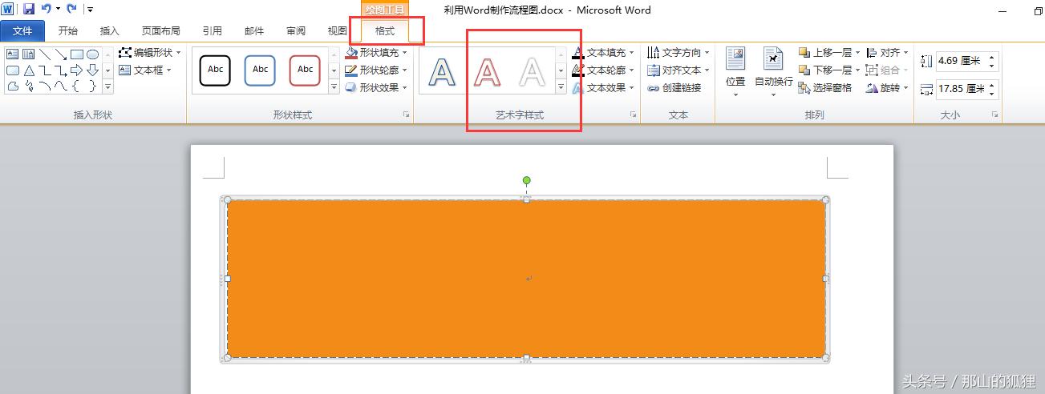Open 文本轮廓 text outline menu
This screenshot has height=394, width=1045.
click(604, 70)
